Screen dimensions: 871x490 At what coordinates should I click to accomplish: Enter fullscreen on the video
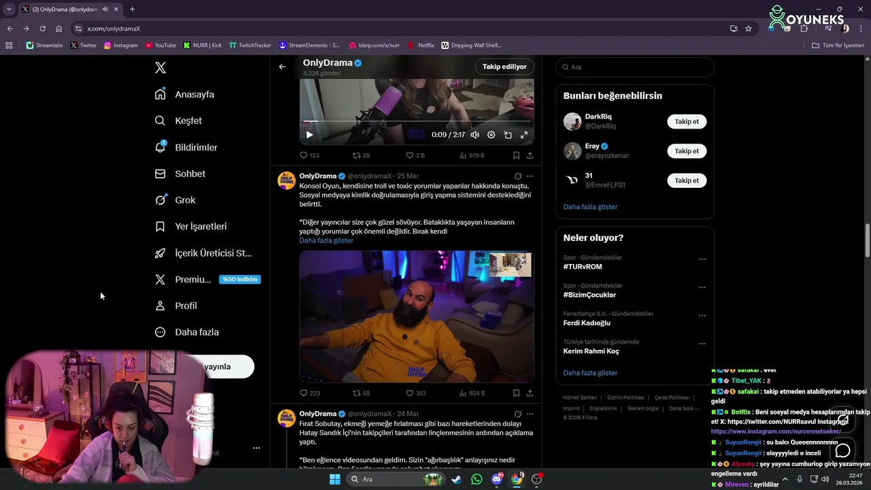point(524,135)
